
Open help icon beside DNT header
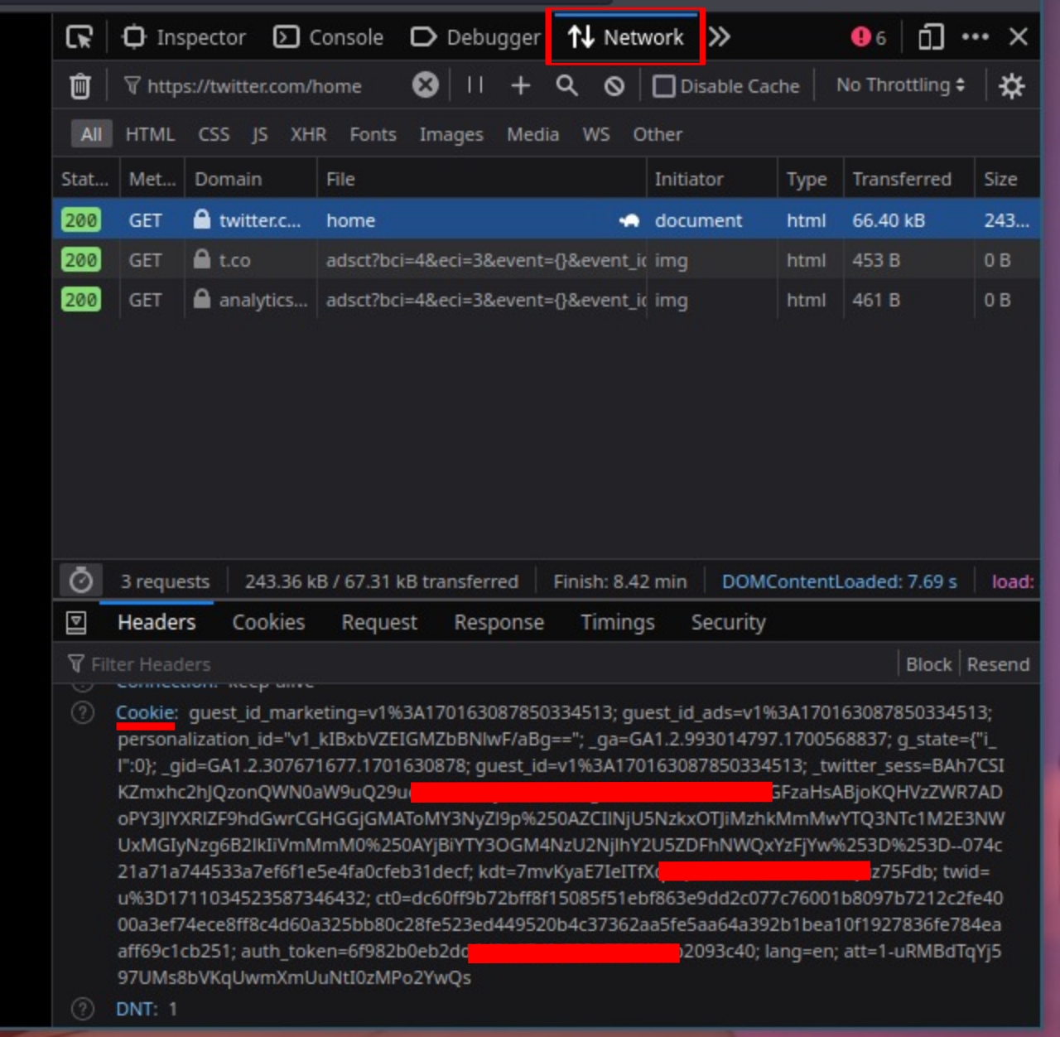click(83, 1009)
